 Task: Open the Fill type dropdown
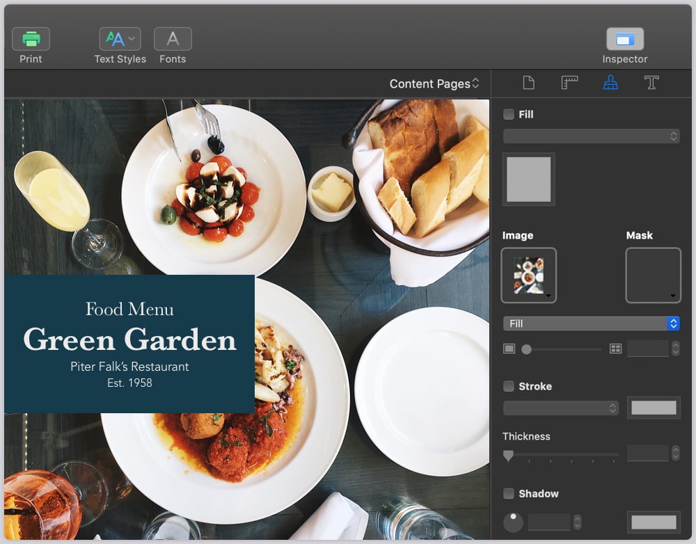coord(591,323)
